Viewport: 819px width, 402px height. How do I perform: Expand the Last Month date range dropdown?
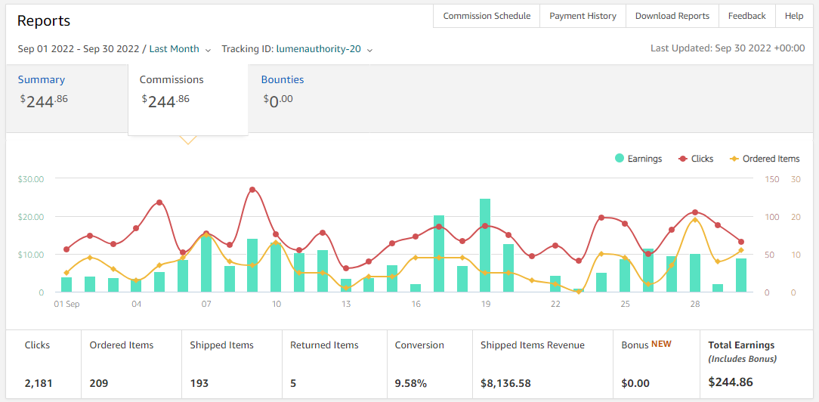tap(180, 49)
